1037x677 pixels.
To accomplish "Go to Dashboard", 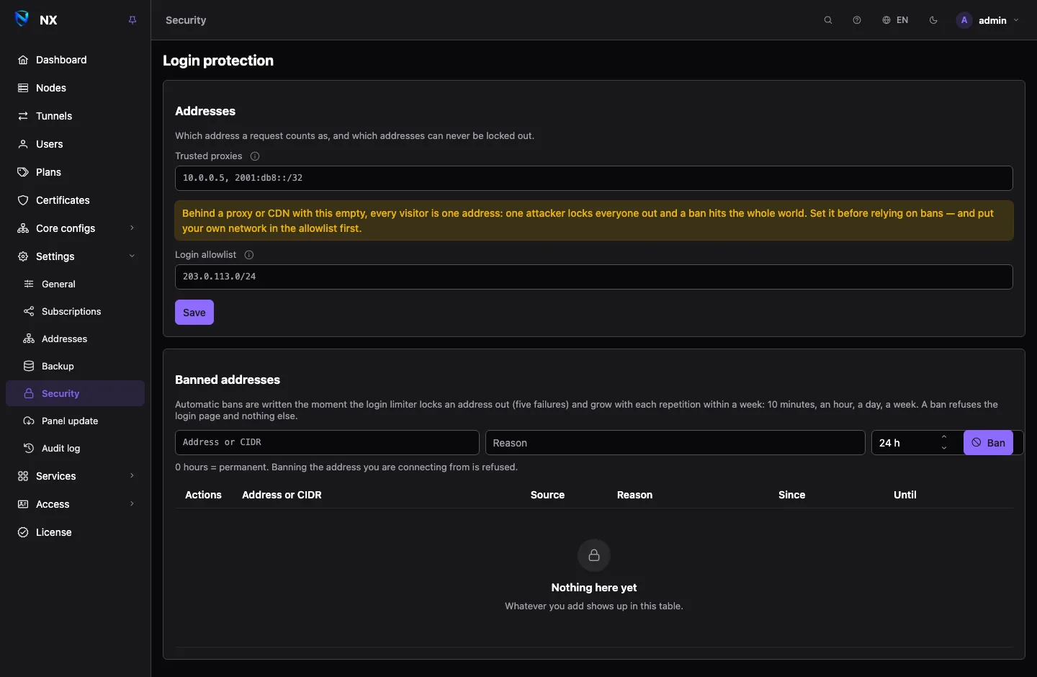I will pos(75,60).
